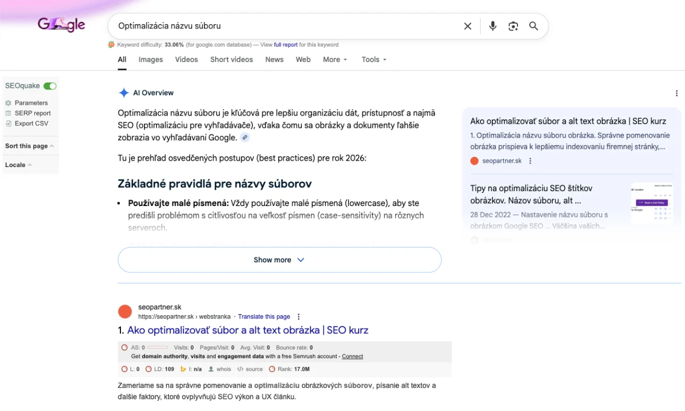The height and width of the screenshot is (411, 685).
Task: Open AI Overview three-dot options menu
Action: click(x=677, y=93)
